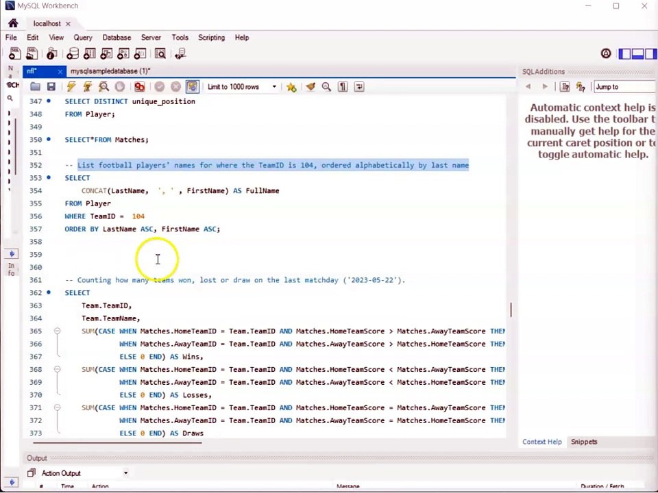
Task: Open the Query menu
Action: (x=83, y=37)
